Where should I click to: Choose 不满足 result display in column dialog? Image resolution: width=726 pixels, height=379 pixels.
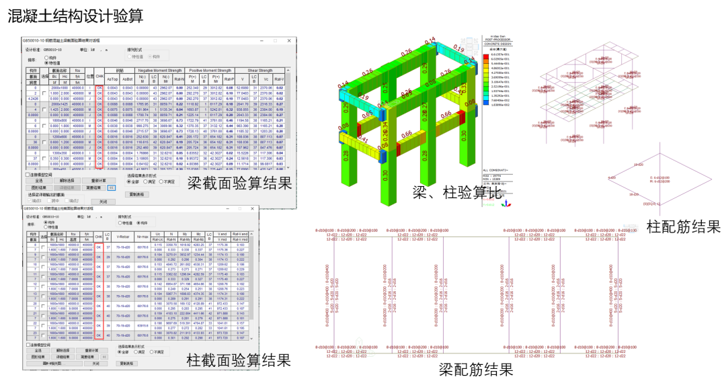click(x=151, y=351)
